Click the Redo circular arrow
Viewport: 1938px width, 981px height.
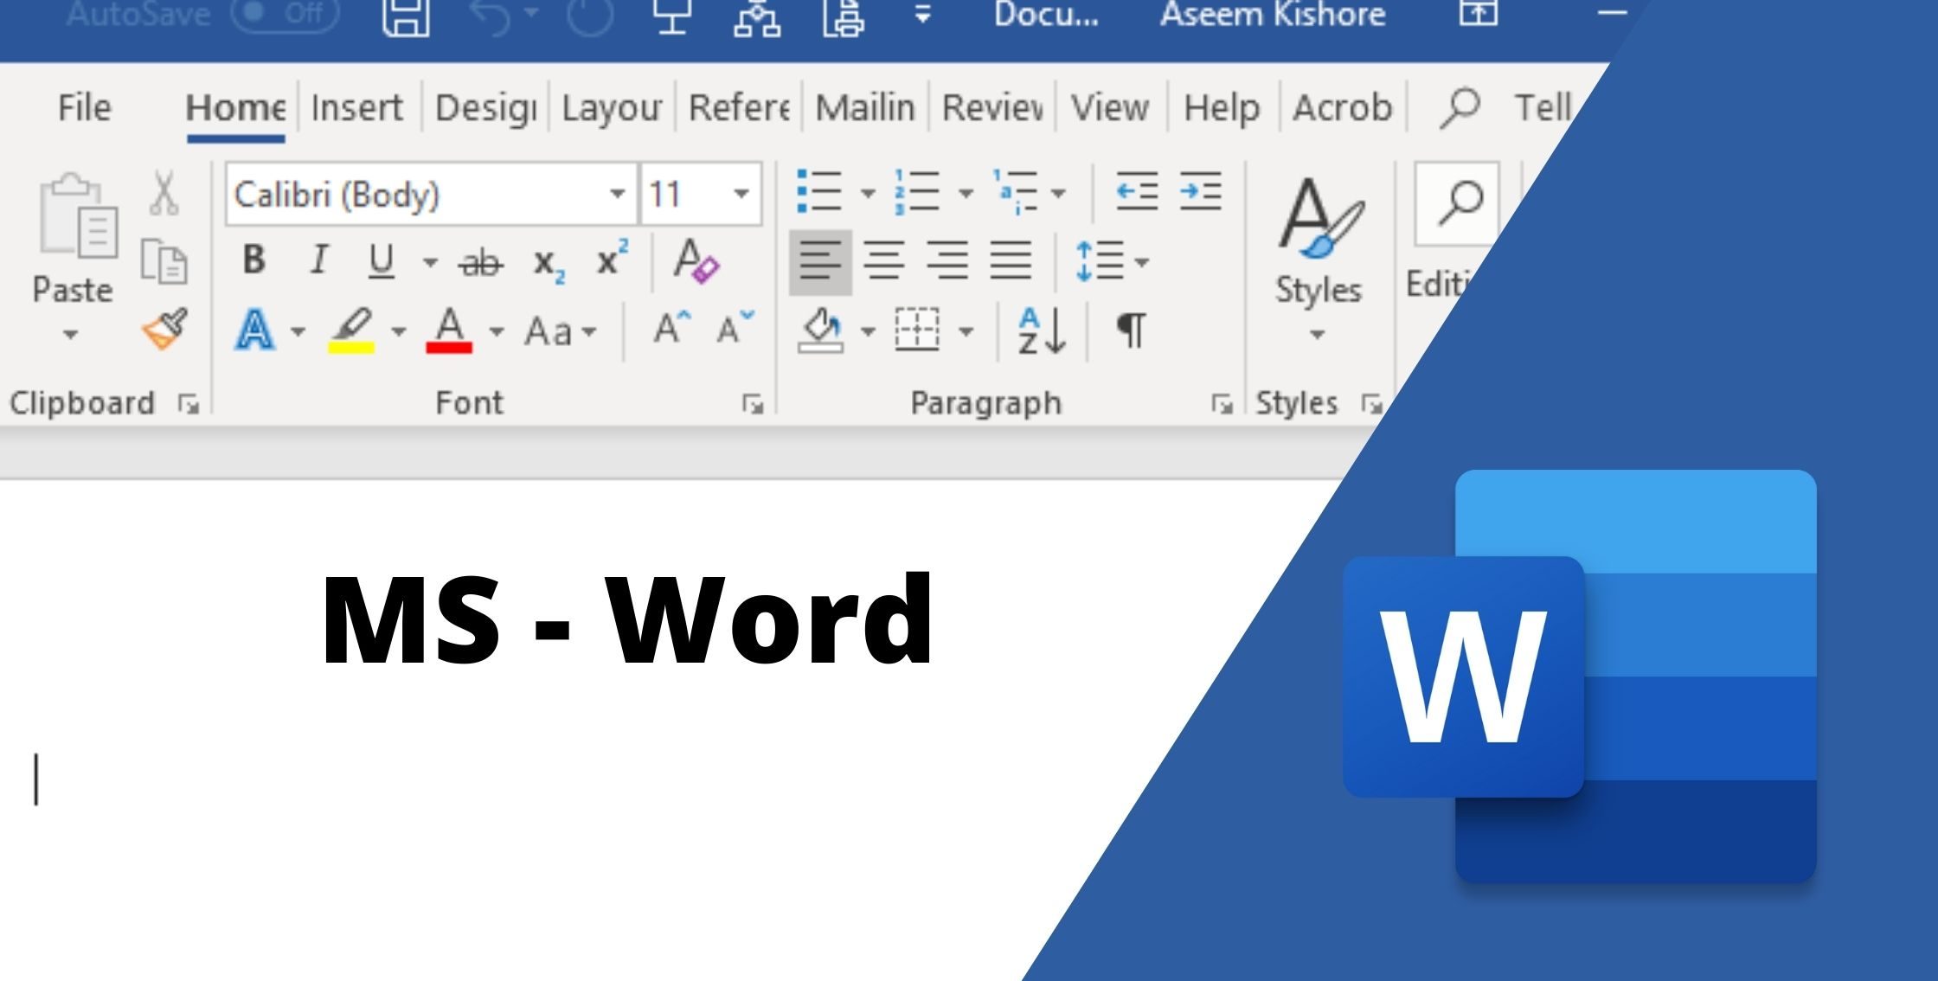click(x=590, y=16)
